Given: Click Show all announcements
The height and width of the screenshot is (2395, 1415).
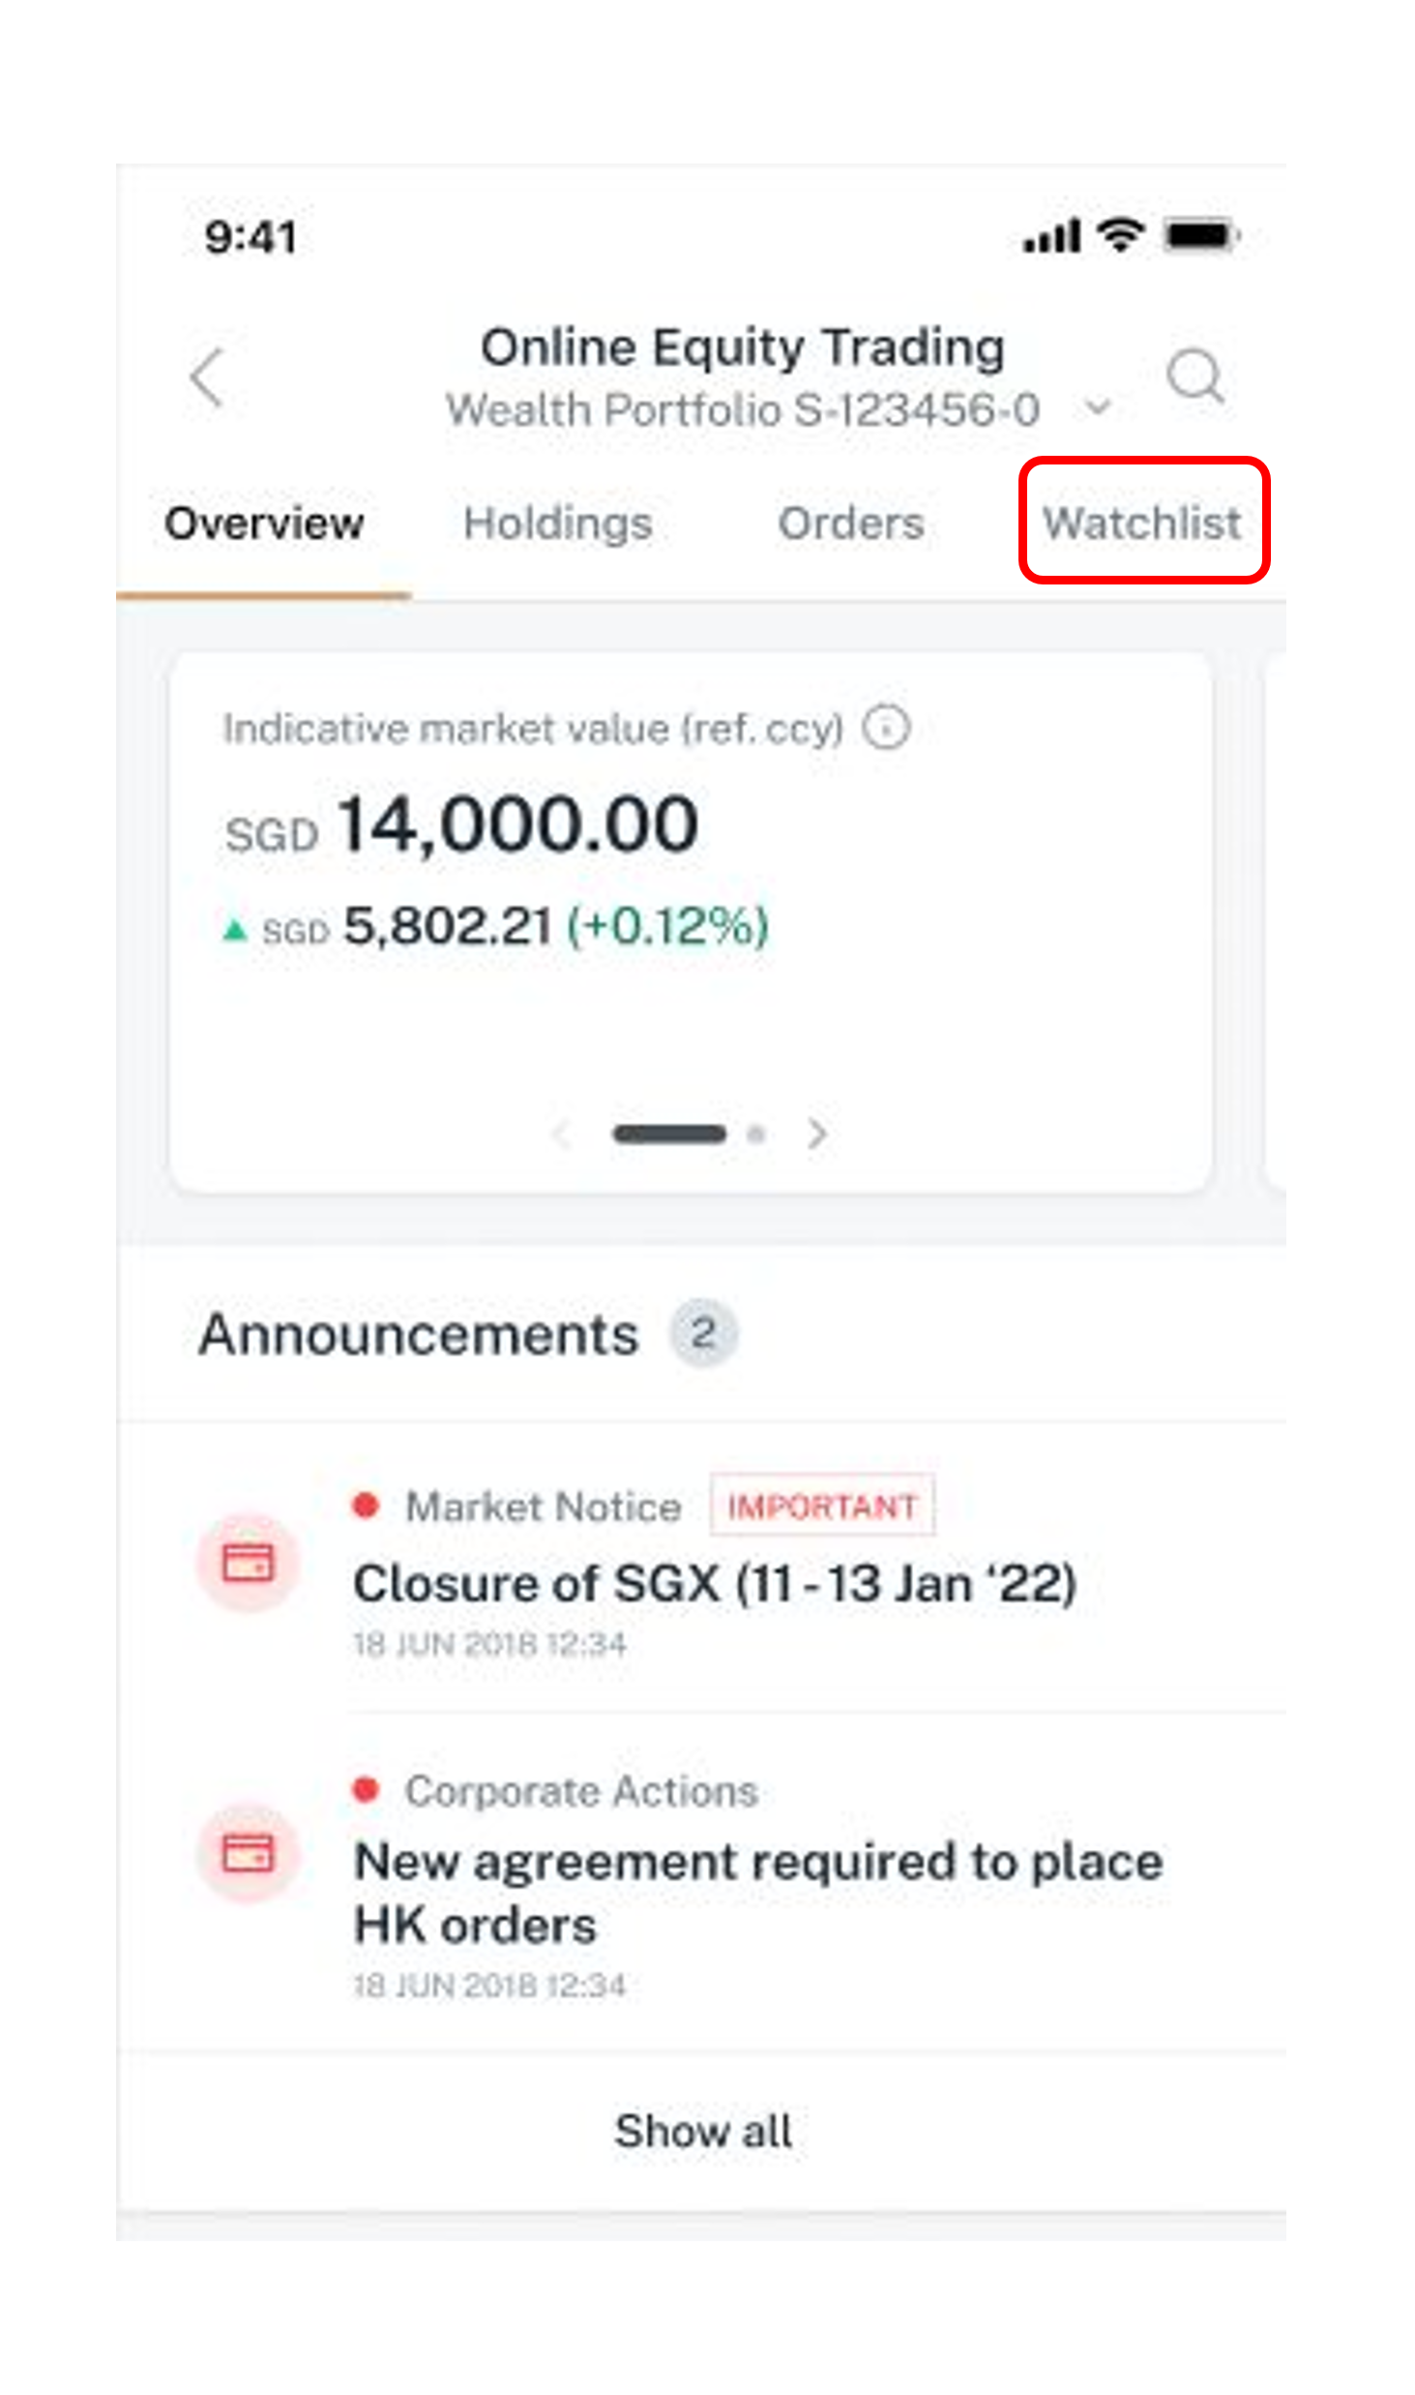Looking at the screenshot, I should 703,2131.
